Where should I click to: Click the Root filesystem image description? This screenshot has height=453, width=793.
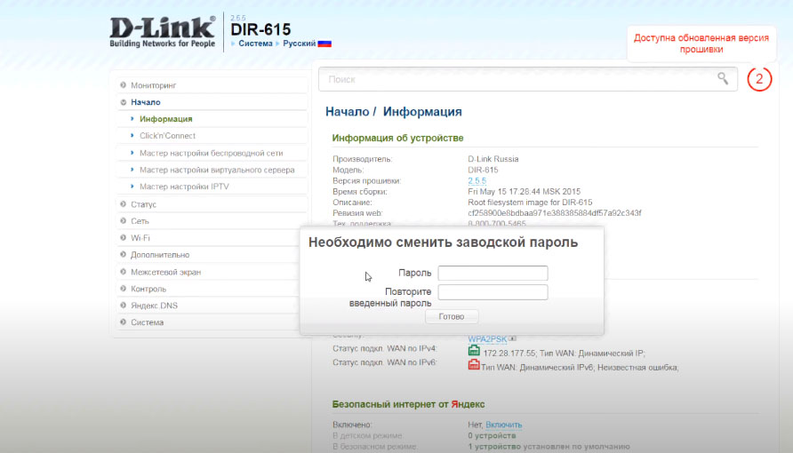click(530, 203)
